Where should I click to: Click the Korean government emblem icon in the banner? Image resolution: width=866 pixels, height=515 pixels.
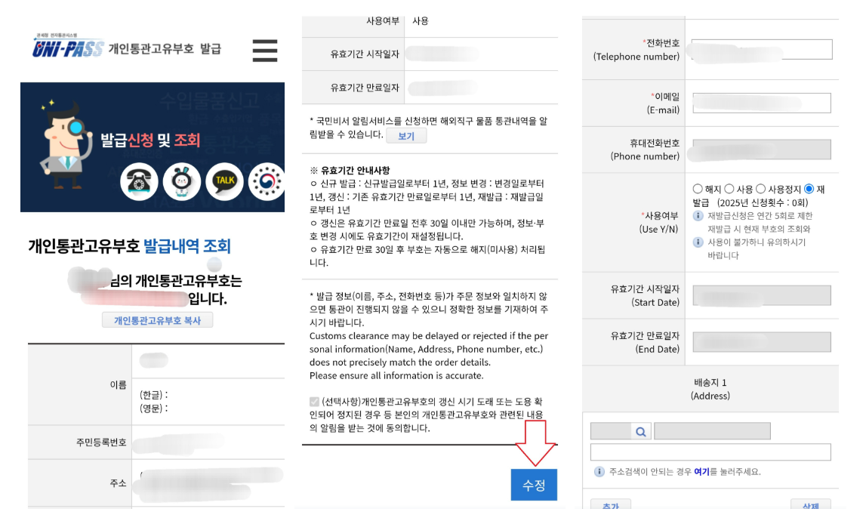pos(267,183)
